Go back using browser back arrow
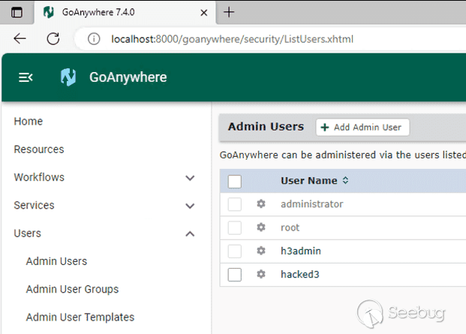This screenshot has width=466, height=334. point(20,38)
